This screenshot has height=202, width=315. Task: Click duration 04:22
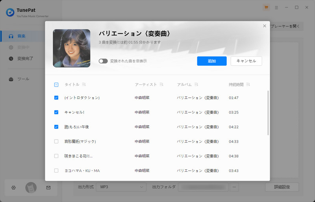(x=233, y=127)
